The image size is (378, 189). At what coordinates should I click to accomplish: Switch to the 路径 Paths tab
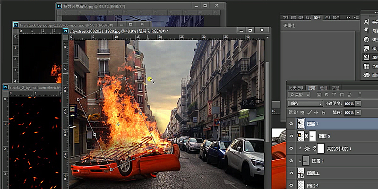point(335,88)
